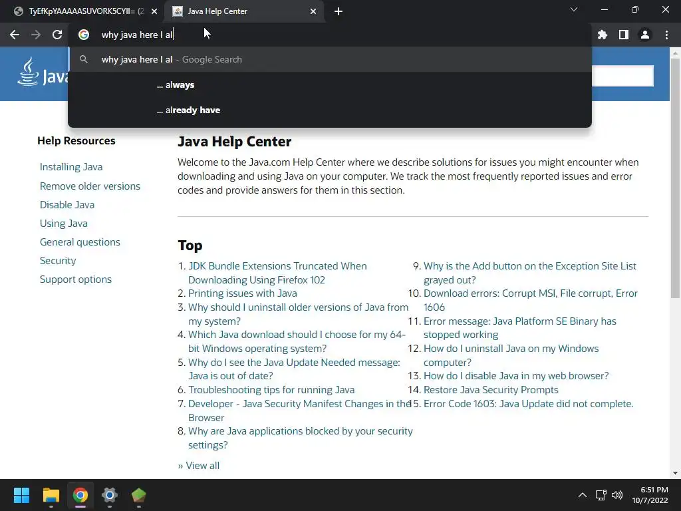681x511 pixels.
Task: Open the Installing Java help link
Action: click(71, 167)
